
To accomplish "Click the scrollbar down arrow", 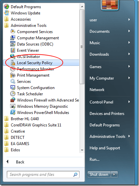I will [82, 150].
